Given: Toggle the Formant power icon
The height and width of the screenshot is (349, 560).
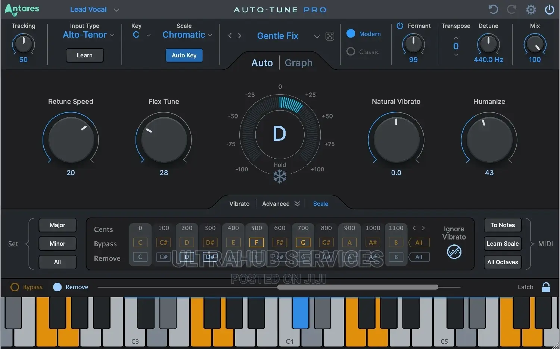Looking at the screenshot, I should pyautogui.click(x=400, y=26).
